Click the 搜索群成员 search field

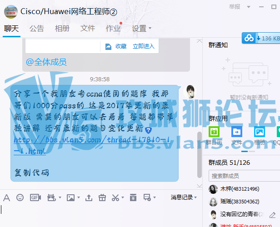(x=244, y=176)
